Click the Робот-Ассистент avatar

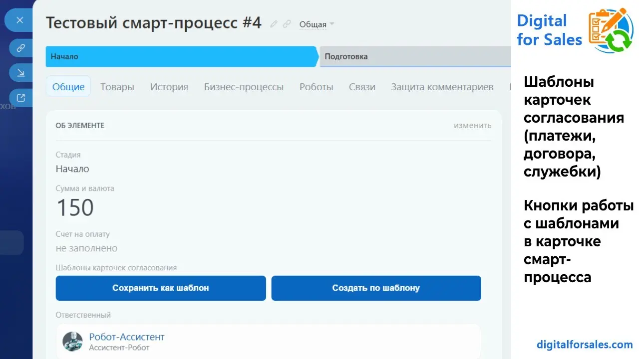click(x=72, y=342)
